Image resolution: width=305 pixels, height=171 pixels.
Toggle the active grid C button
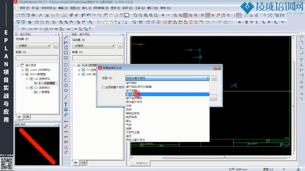point(185,15)
